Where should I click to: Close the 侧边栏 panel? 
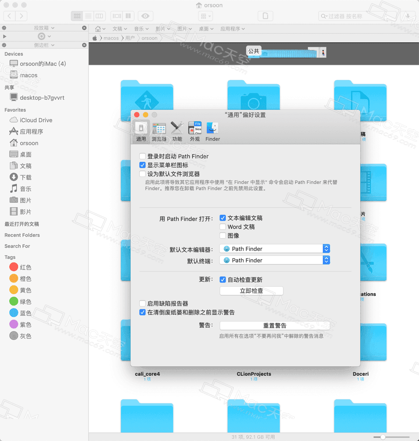[x=84, y=45]
